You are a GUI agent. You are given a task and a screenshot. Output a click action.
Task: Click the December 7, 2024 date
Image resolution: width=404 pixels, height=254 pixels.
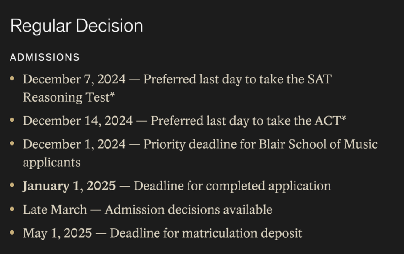(74, 79)
